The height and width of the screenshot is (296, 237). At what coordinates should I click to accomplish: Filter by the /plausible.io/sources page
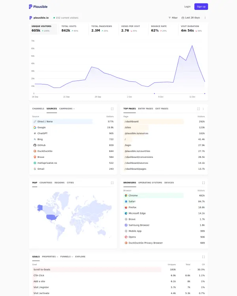pyautogui.click(x=164, y=133)
